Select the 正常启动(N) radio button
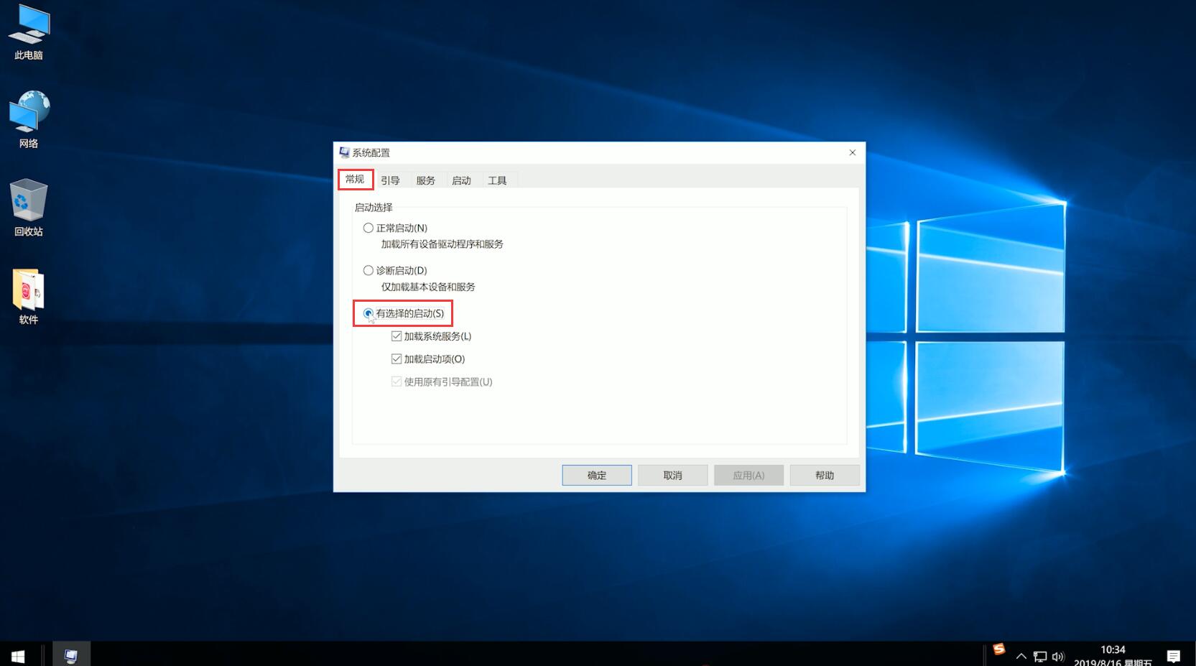The image size is (1196, 666). point(368,228)
